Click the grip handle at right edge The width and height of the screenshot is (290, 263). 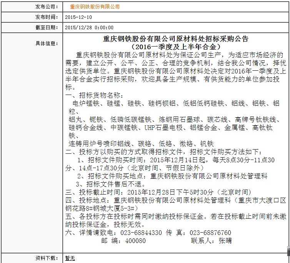(x=288, y=250)
